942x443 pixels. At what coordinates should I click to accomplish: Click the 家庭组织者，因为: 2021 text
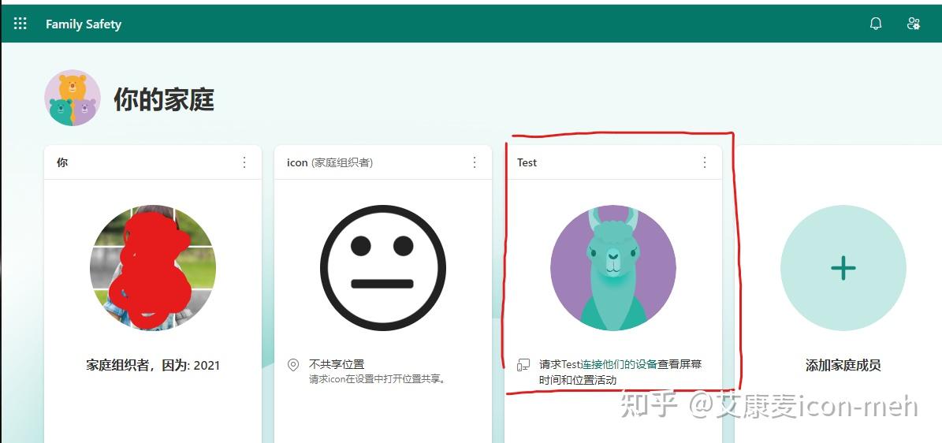tap(153, 365)
